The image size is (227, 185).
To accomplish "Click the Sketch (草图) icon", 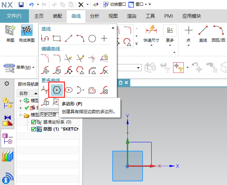I will pyautogui.click(x=10, y=34).
